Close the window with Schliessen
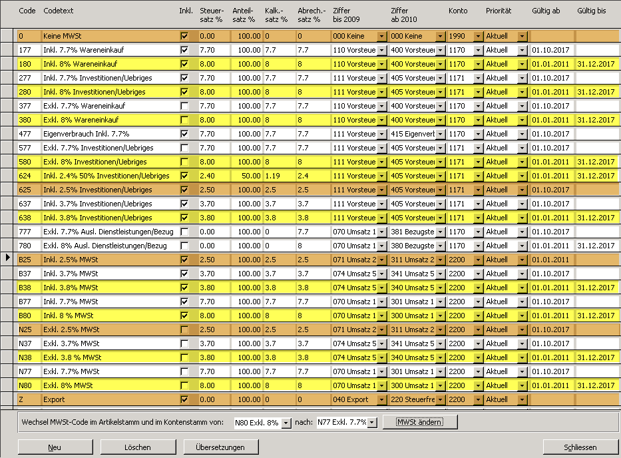Viewport: 621px width, 458px height. [580, 447]
